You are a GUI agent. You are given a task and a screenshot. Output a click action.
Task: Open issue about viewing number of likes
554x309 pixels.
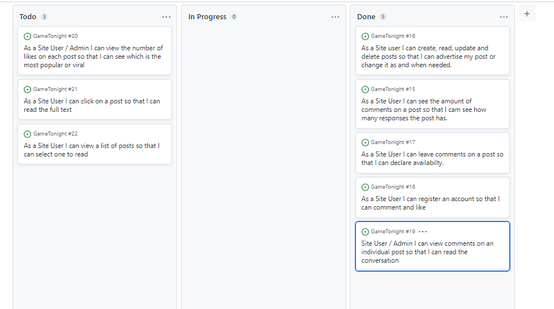[93, 56]
